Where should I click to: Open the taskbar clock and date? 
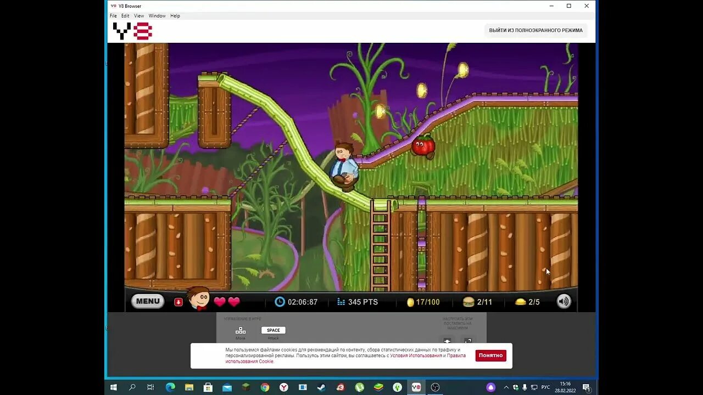(x=565, y=387)
